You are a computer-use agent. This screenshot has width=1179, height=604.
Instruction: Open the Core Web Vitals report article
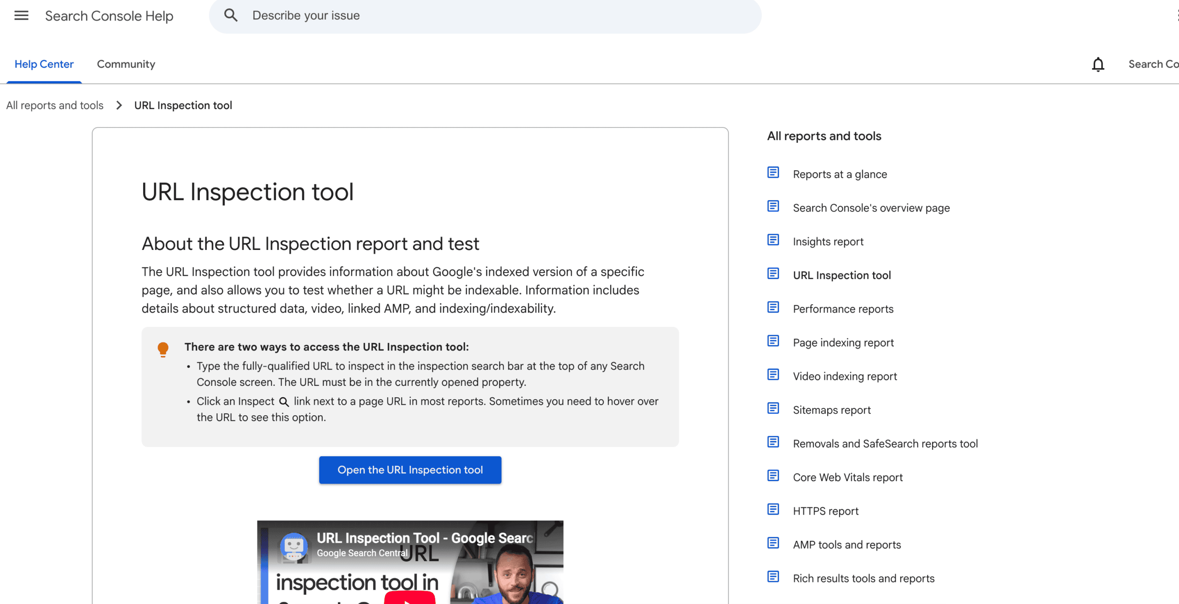pyautogui.click(x=847, y=477)
